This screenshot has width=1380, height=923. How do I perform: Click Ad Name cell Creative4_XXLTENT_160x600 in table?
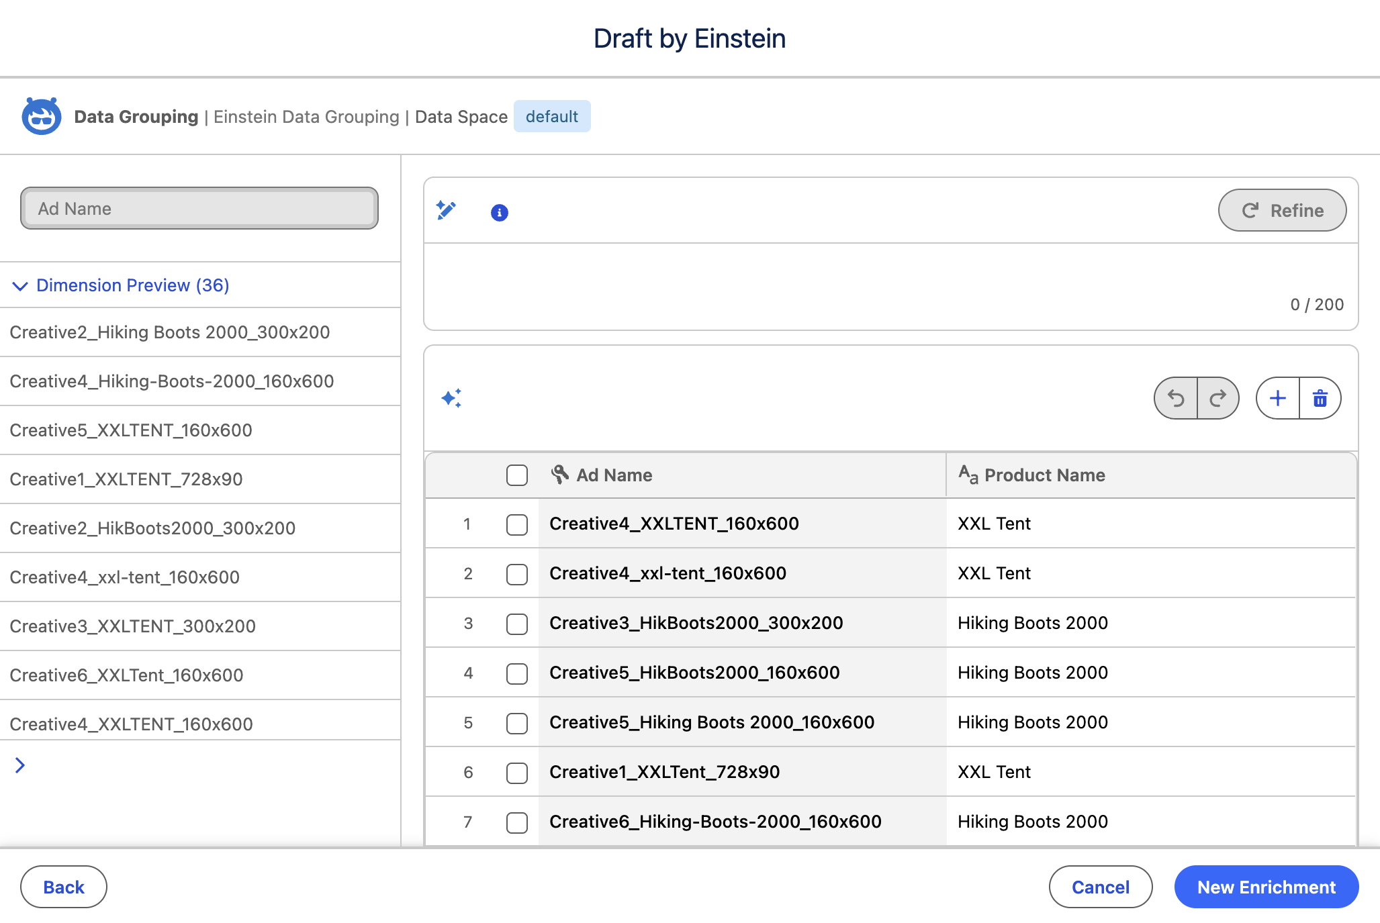tap(742, 524)
